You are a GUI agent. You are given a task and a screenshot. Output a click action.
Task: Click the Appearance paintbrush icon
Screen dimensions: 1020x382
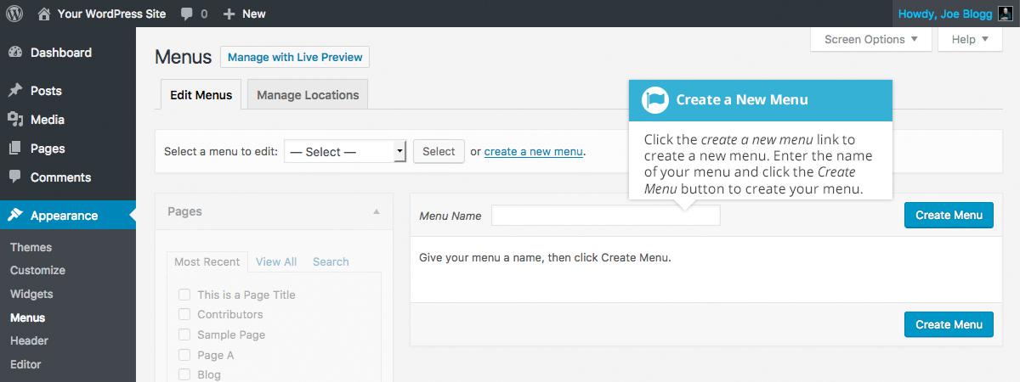pos(15,216)
